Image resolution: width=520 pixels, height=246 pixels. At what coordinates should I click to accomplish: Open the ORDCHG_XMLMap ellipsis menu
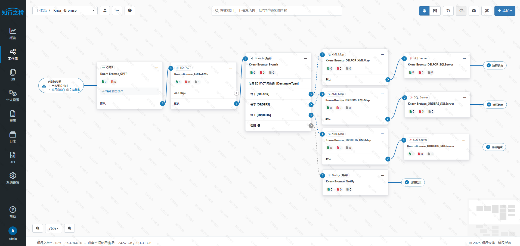382,134
